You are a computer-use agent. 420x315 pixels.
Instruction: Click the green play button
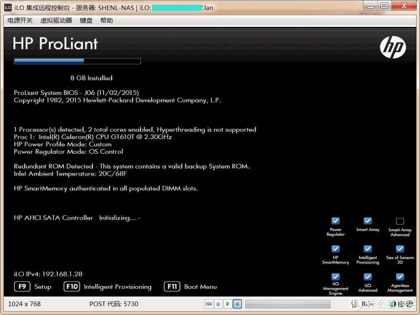click(228, 304)
